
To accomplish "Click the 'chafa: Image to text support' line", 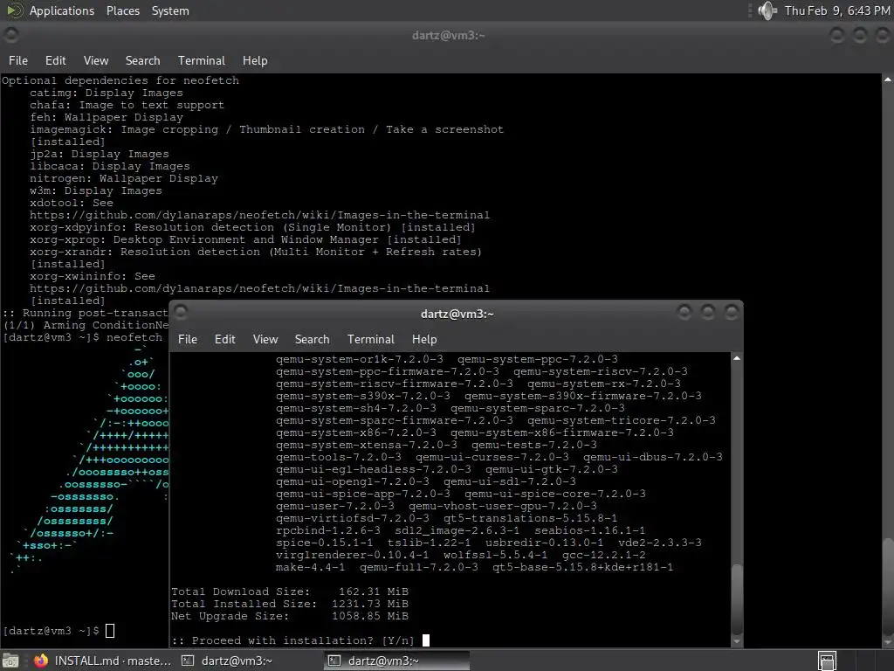I will coord(127,105).
